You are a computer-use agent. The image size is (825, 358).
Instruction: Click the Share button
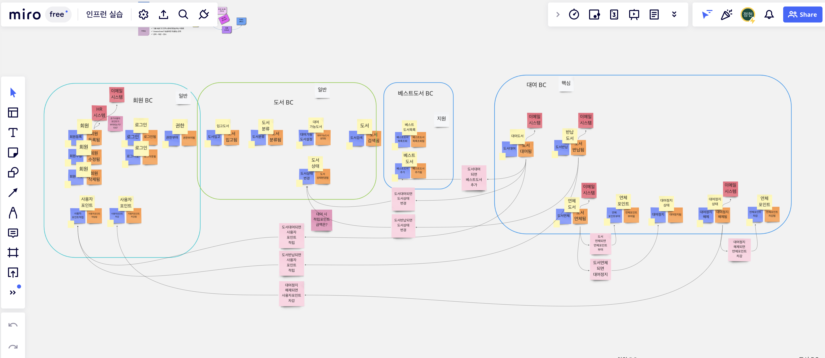(802, 14)
